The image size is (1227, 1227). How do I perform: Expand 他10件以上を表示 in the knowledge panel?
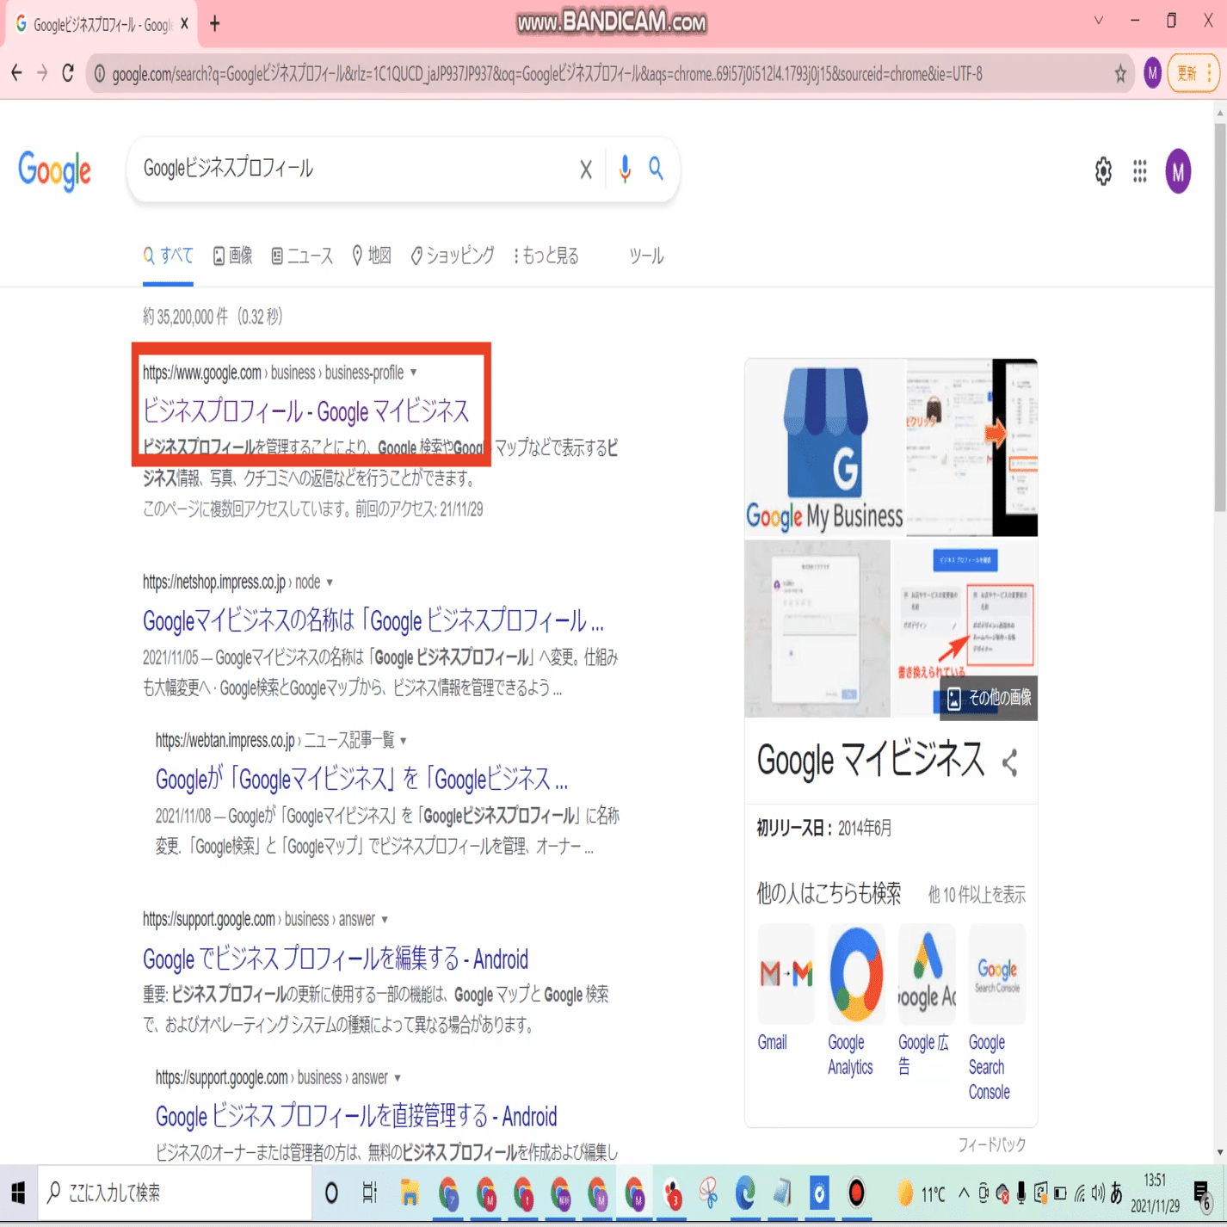click(977, 894)
